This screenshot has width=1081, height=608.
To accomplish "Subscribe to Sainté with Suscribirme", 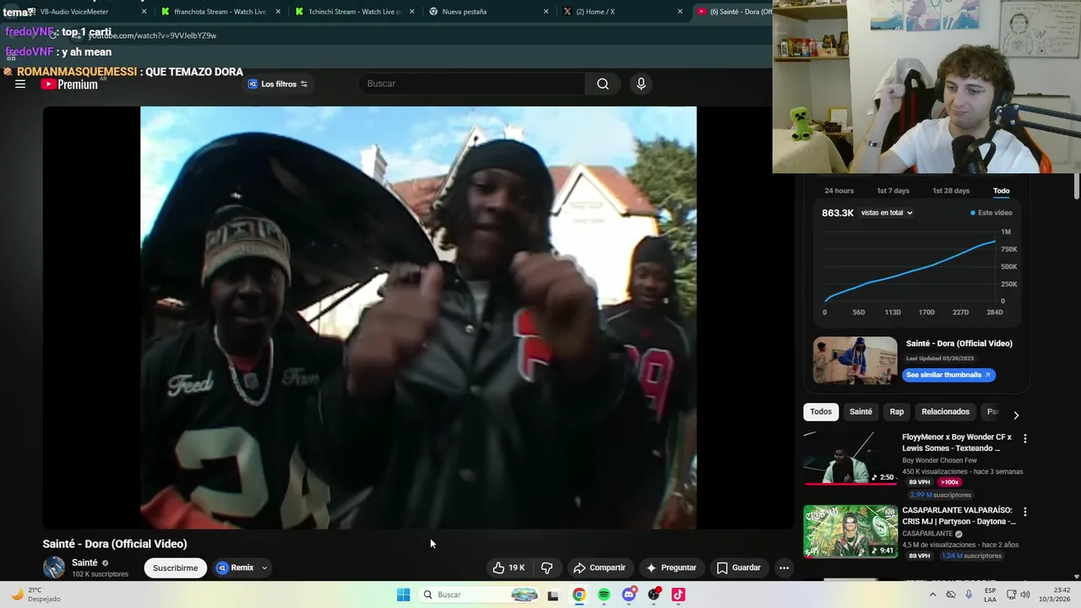I will [175, 567].
